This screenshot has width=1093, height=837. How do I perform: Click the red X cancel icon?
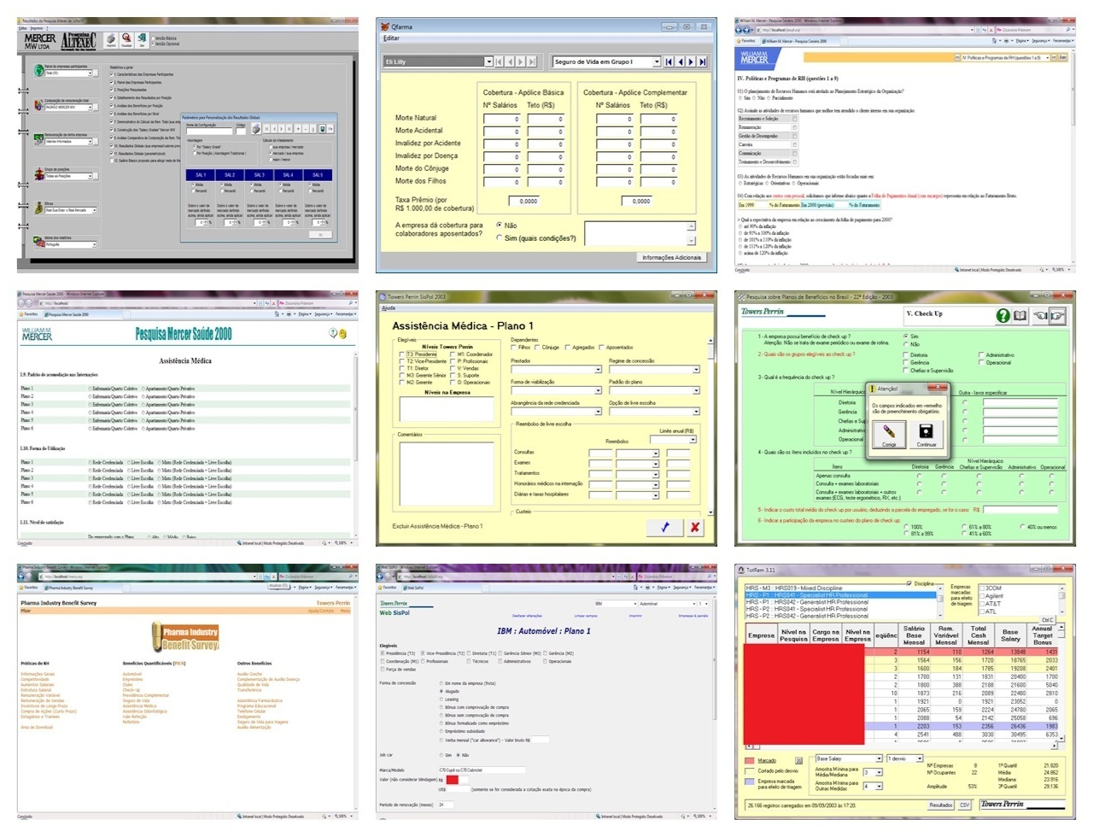tap(695, 527)
